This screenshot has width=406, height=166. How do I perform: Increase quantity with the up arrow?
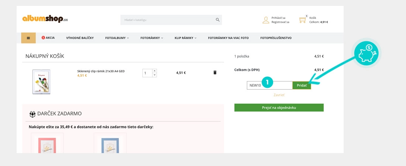tap(155, 71)
